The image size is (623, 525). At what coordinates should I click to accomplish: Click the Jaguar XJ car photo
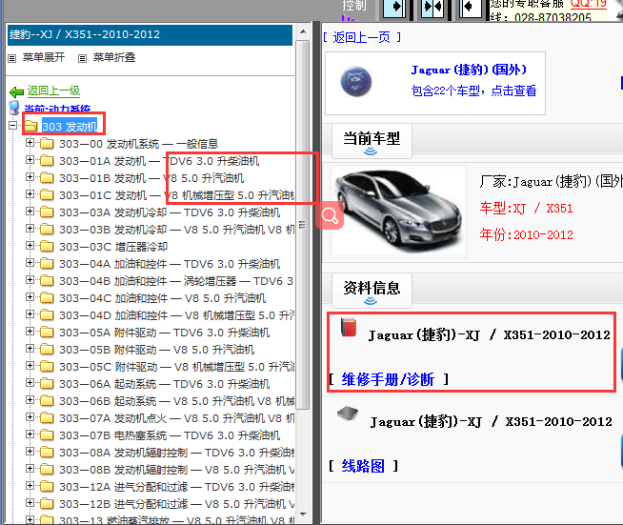(398, 212)
